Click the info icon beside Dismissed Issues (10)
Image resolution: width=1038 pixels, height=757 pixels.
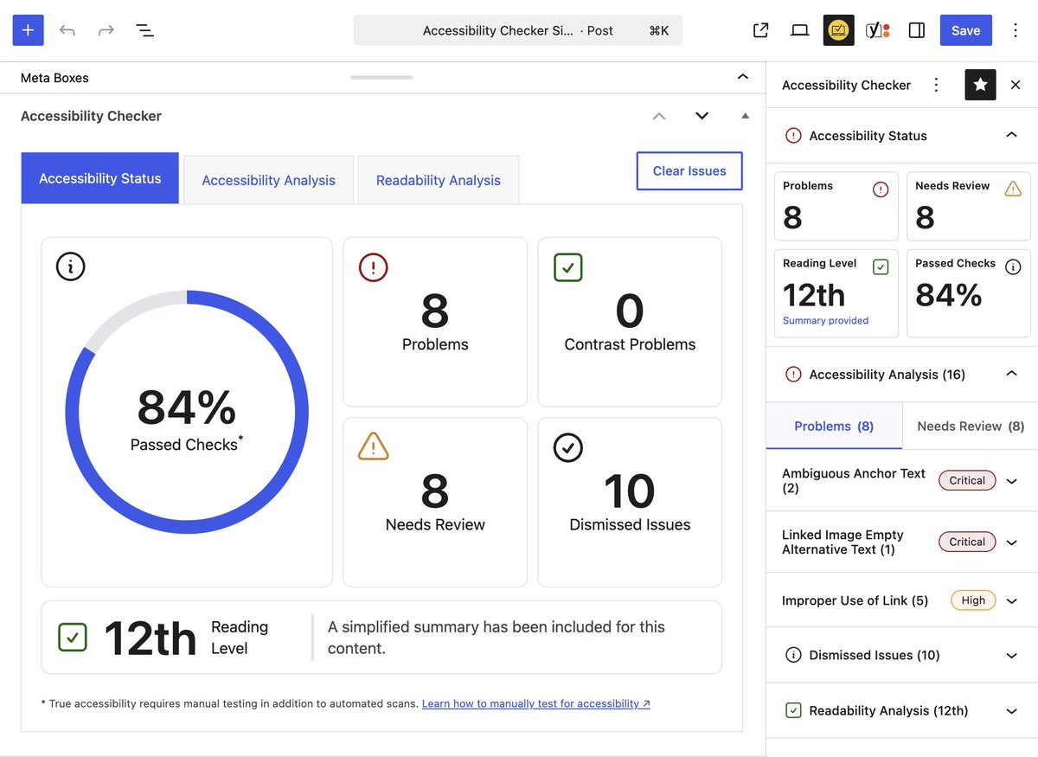point(793,655)
